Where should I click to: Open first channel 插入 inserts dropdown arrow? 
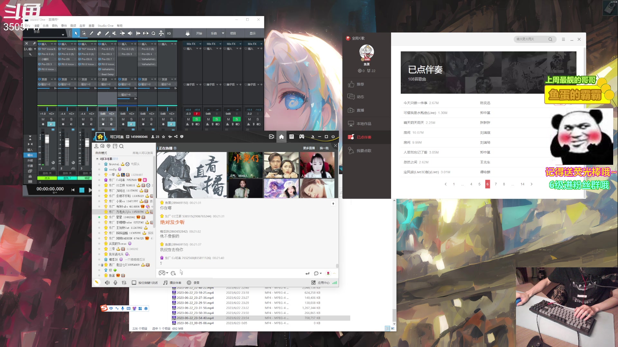click(x=51, y=44)
